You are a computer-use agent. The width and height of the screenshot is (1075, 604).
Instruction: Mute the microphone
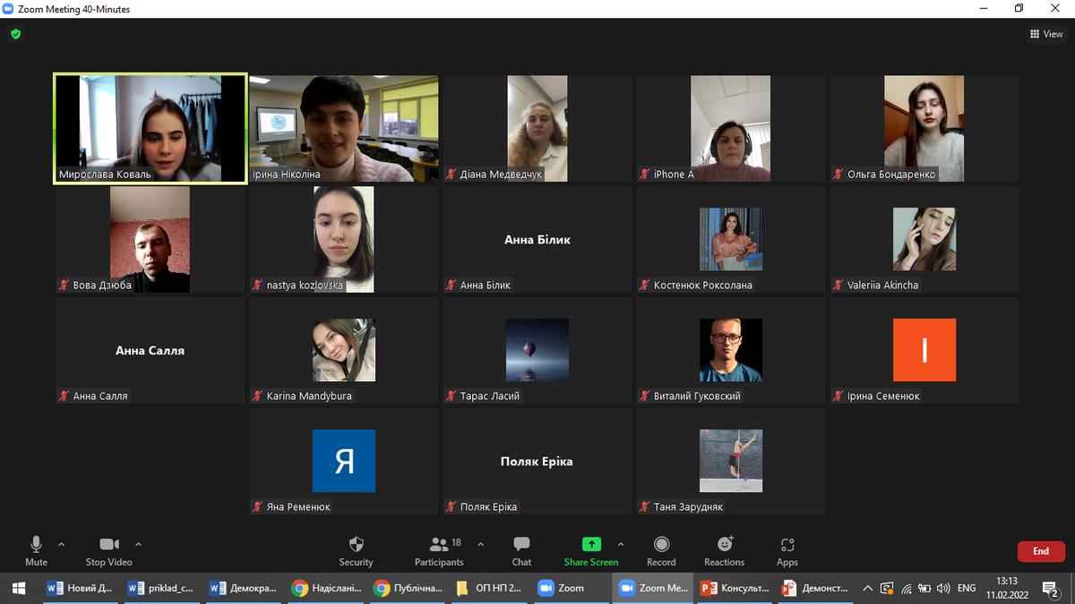pyautogui.click(x=36, y=550)
